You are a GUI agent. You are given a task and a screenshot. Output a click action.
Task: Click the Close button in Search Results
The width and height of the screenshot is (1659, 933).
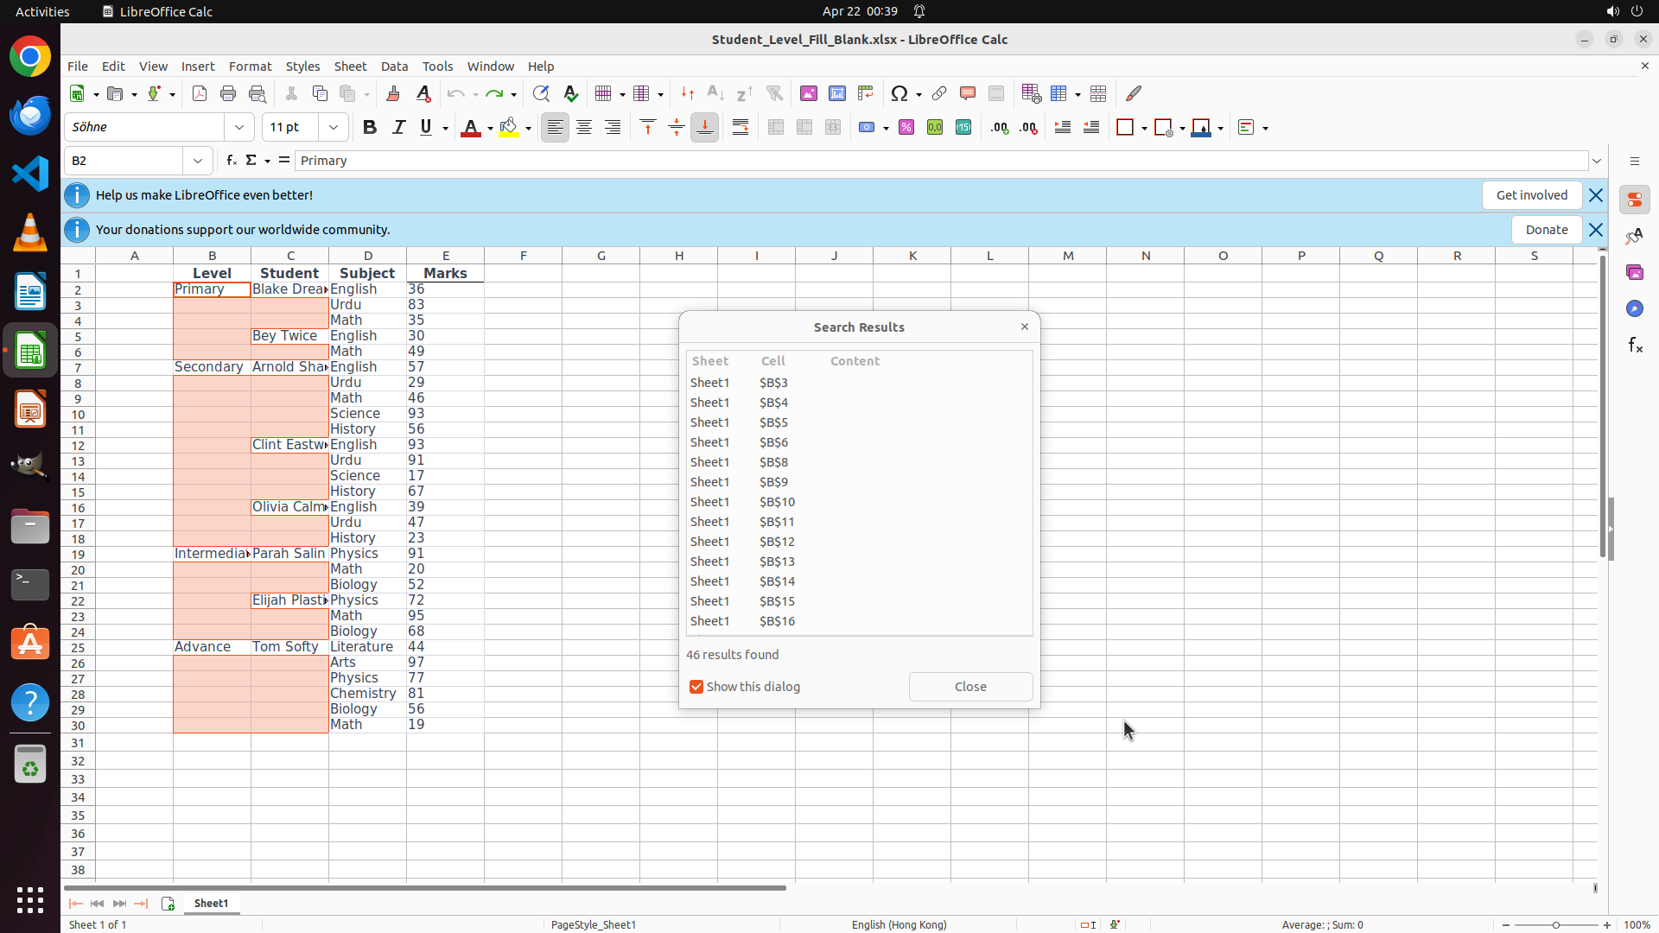click(970, 687)
